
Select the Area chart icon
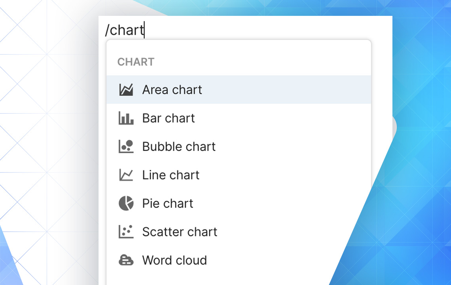(x=126, y=89)
